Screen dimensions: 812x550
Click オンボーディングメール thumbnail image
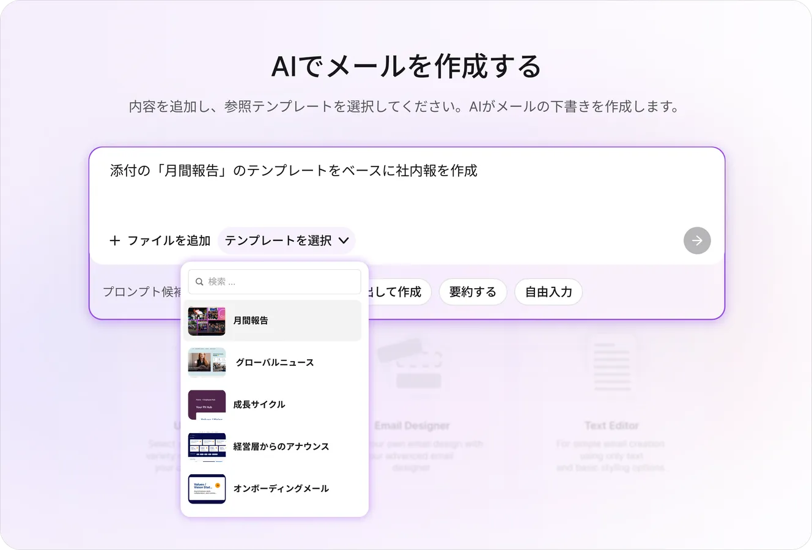tap(207, 488)
